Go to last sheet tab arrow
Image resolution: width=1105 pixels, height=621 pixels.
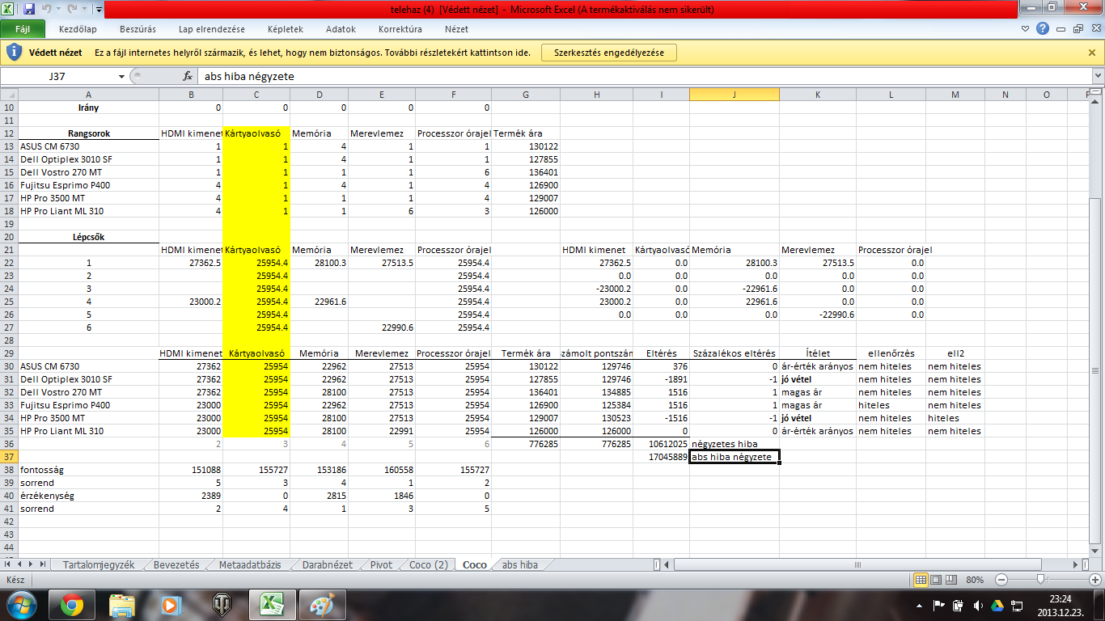[43, 564]
